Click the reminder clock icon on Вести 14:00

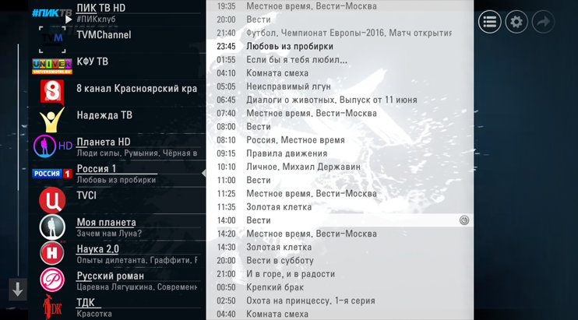click(x=464, y=220)
